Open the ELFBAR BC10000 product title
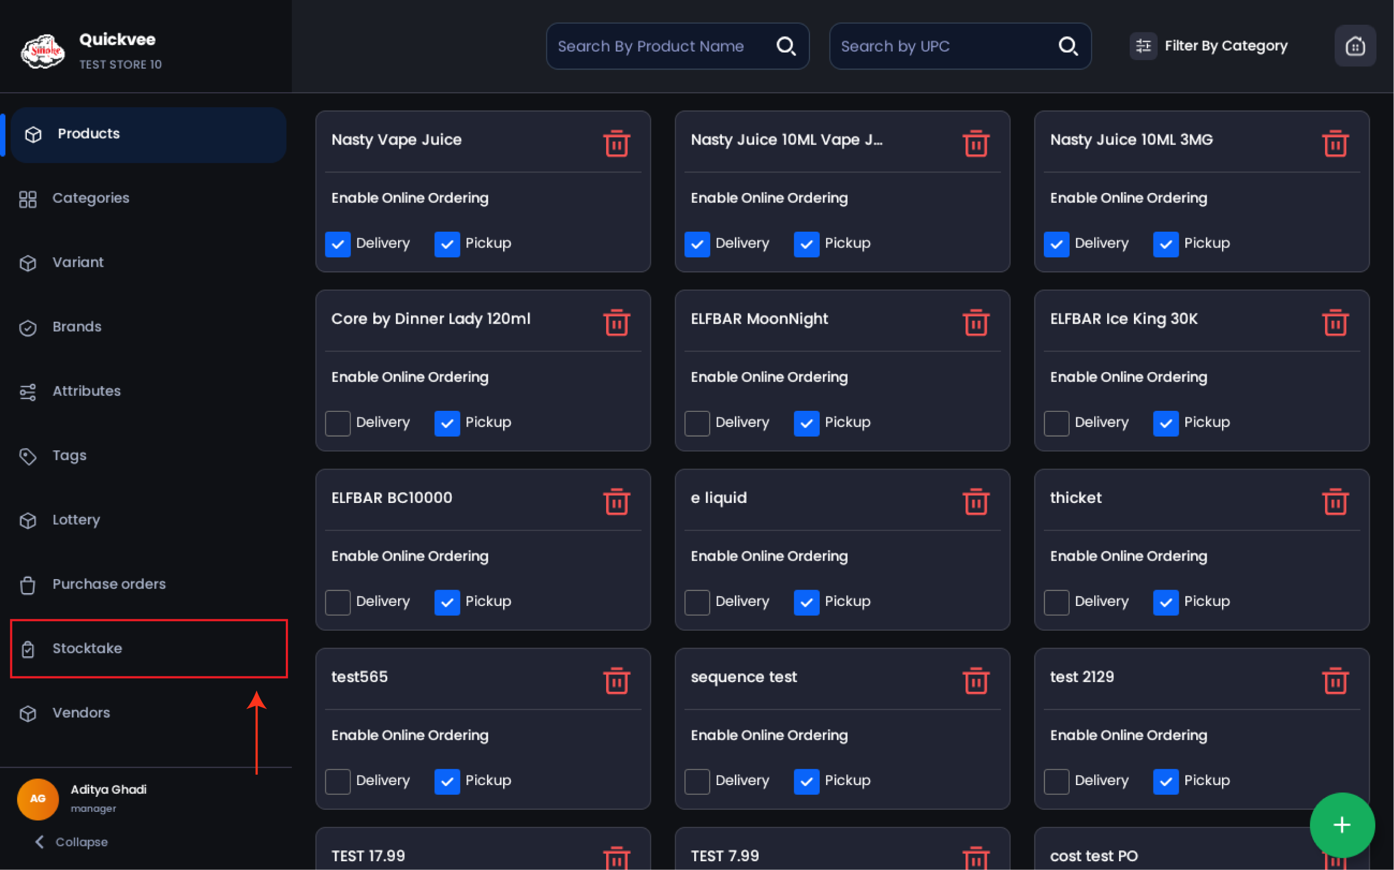 pos(391,498)
